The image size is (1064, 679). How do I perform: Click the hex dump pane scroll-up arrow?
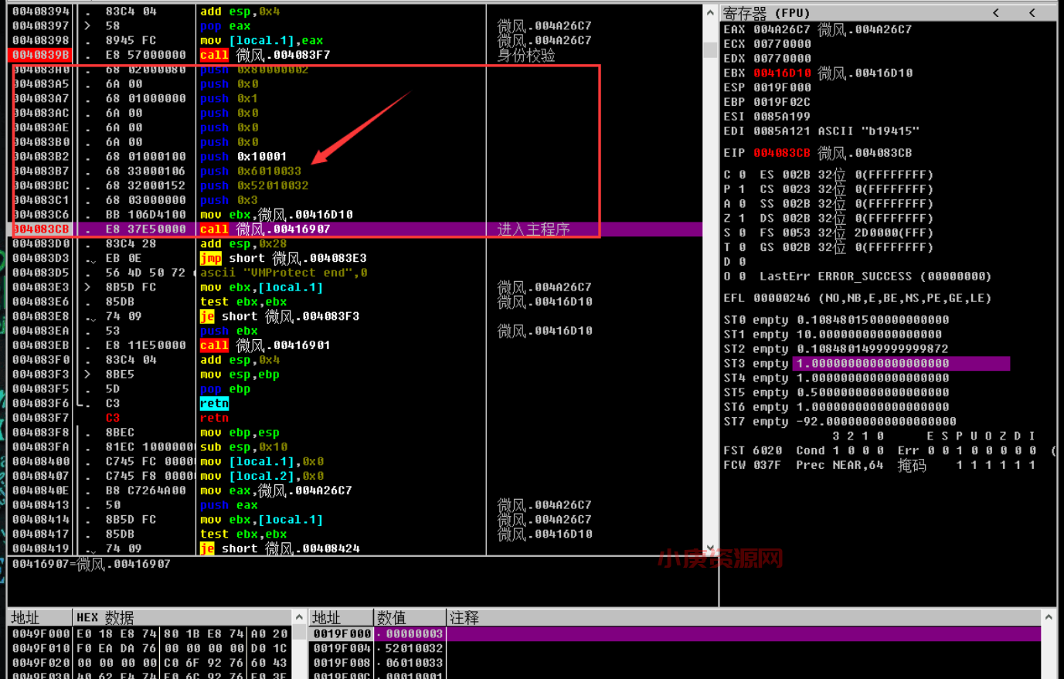pos(299,617)
